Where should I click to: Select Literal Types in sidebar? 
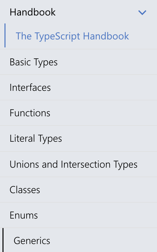tap(36, 138)
